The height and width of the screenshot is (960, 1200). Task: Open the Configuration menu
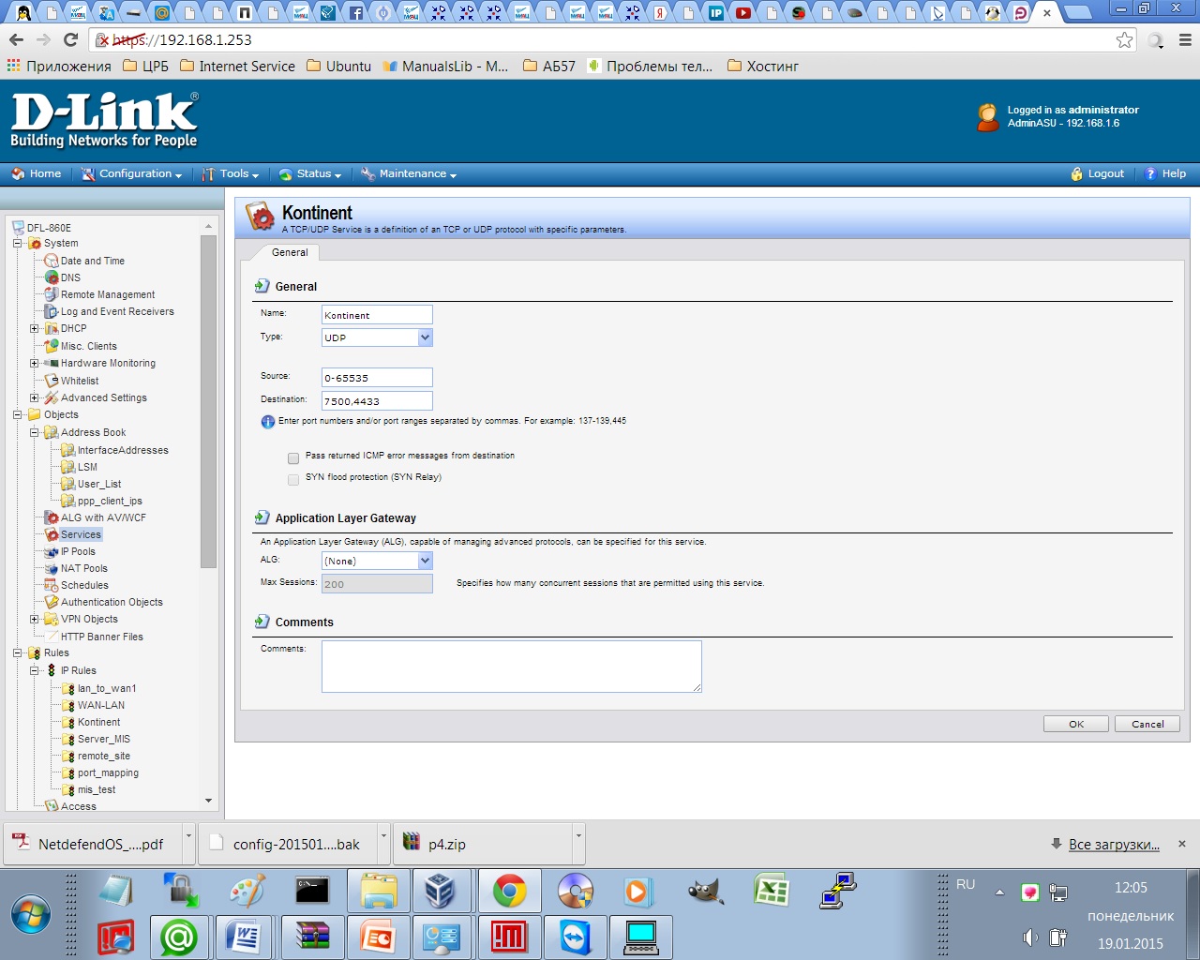pyautogui.click(x=131, y=174)
